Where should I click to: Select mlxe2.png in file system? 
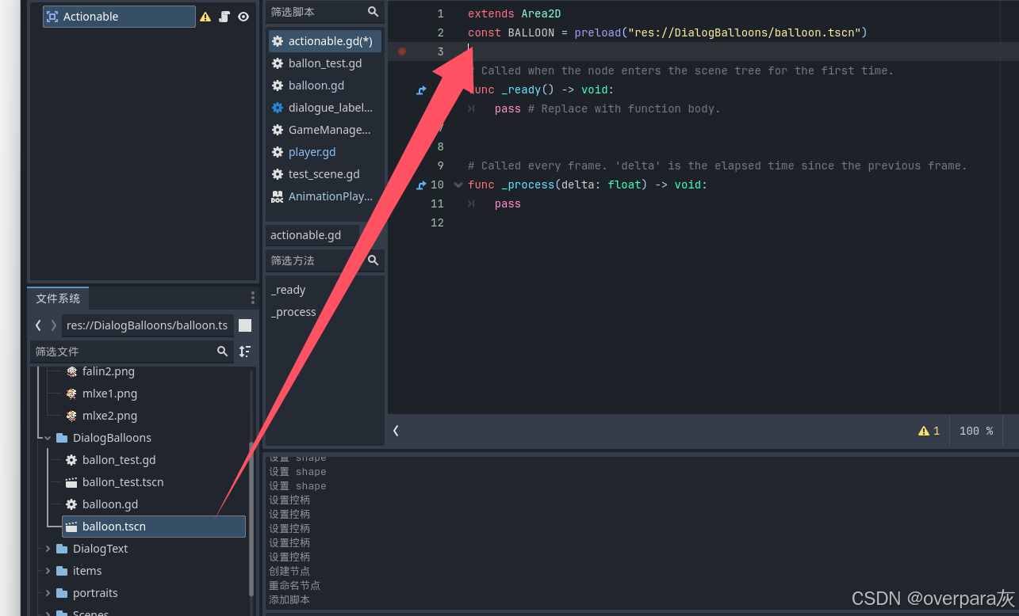(x=110, y=416)
